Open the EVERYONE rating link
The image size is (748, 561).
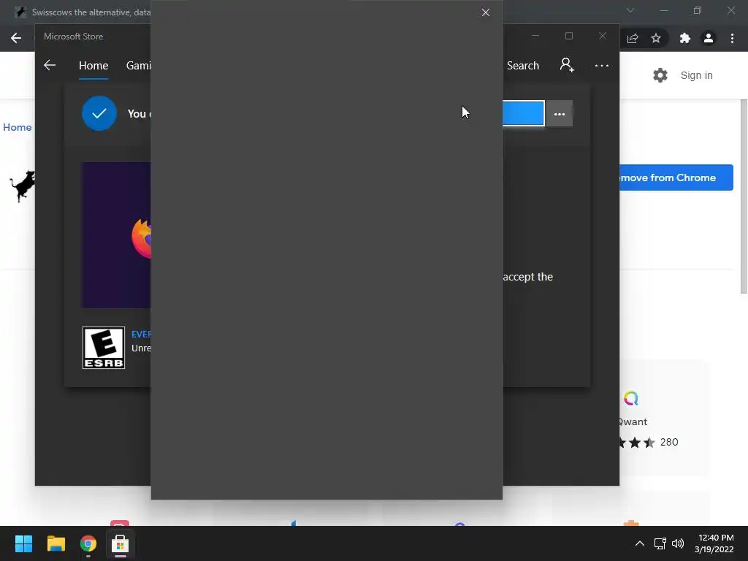(x=141, y=334)
